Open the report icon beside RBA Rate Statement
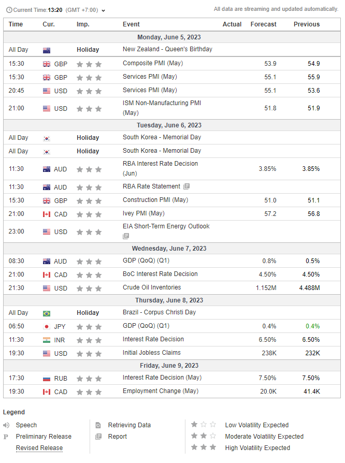Image resolution: width=345 pixels, height=463 pixels. (x=186, y=186)
